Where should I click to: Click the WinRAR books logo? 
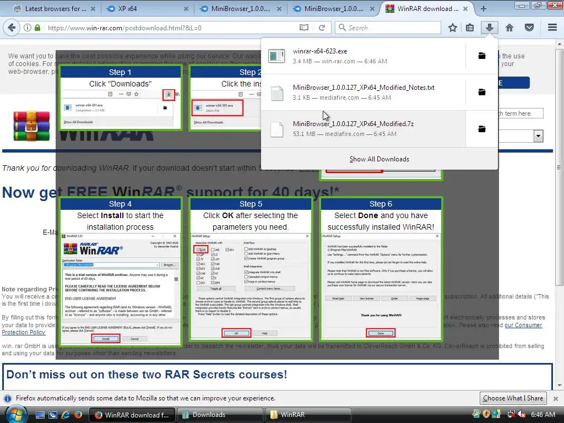tap(31, 126)
